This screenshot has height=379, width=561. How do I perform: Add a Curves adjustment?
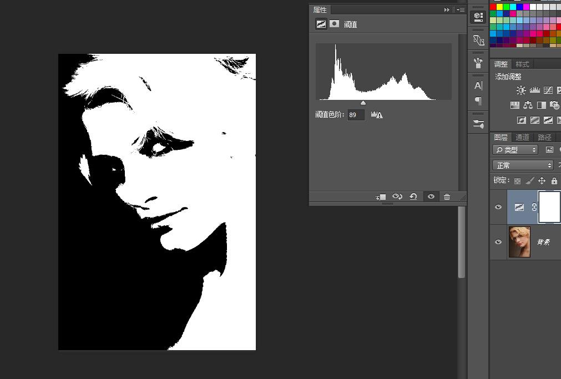coord(548,90)
